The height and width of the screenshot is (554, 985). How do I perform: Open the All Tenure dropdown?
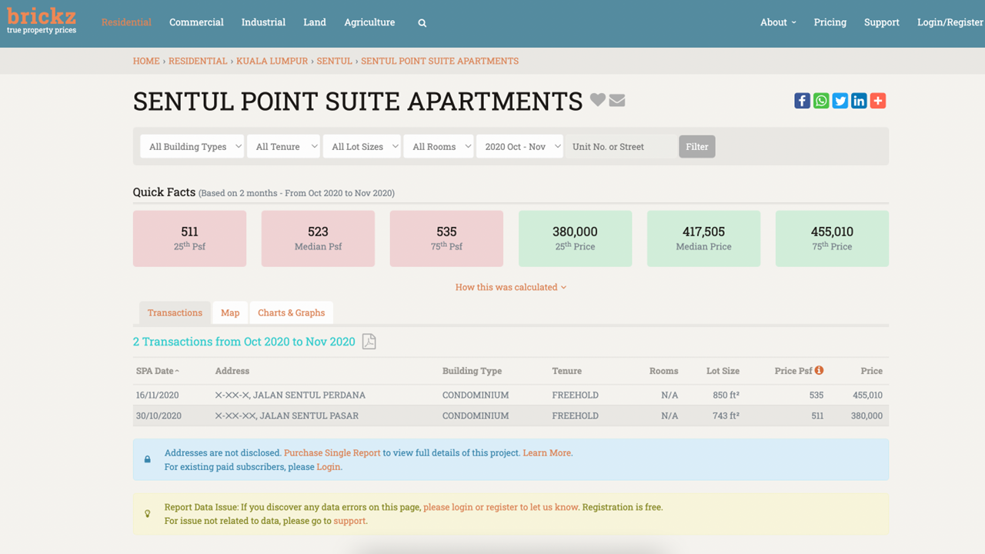coord(283,146)
